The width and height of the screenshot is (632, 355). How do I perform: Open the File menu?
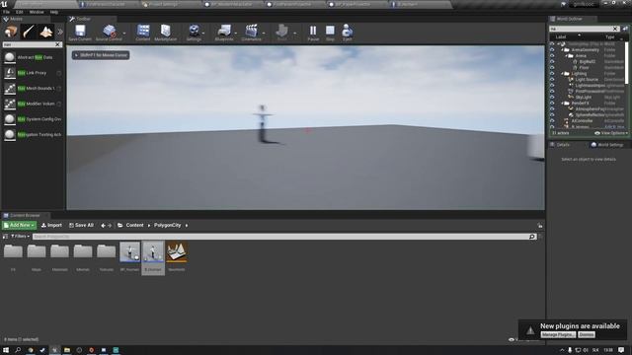coord(7,12)
